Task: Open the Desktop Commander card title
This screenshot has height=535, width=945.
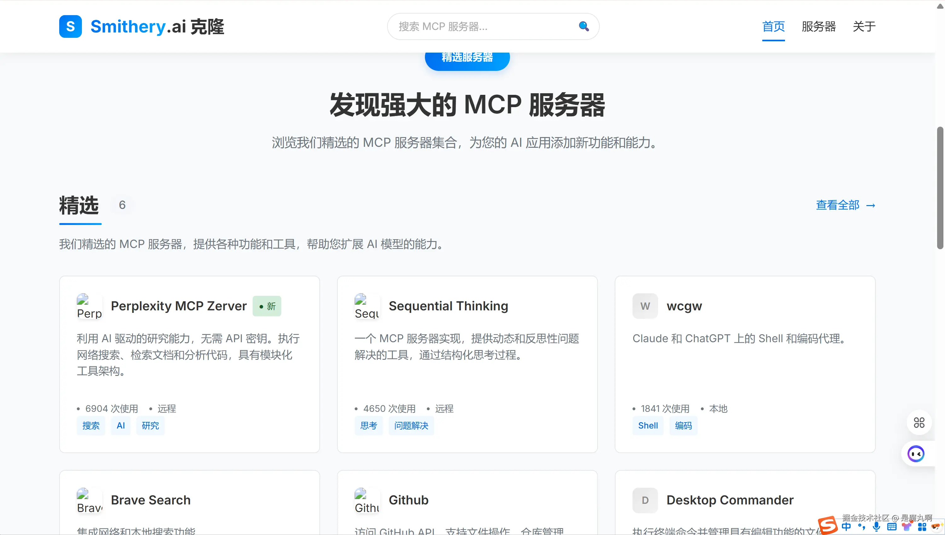Action: click(730, 500)
